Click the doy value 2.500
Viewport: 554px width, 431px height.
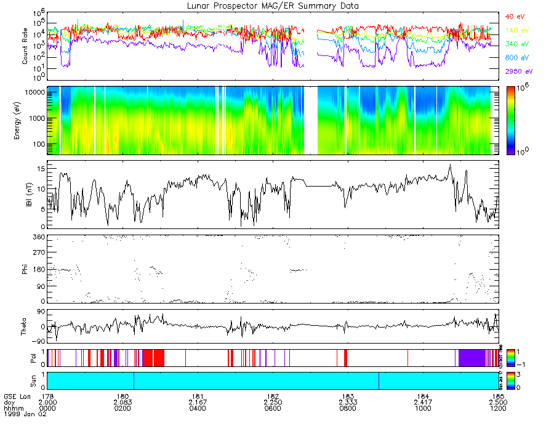coord(498,403)
